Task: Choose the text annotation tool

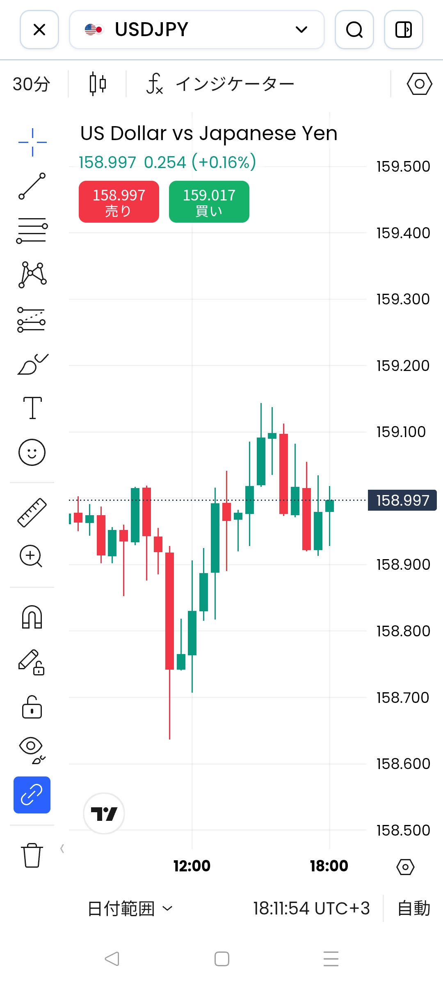Action: tap(32, 408)
